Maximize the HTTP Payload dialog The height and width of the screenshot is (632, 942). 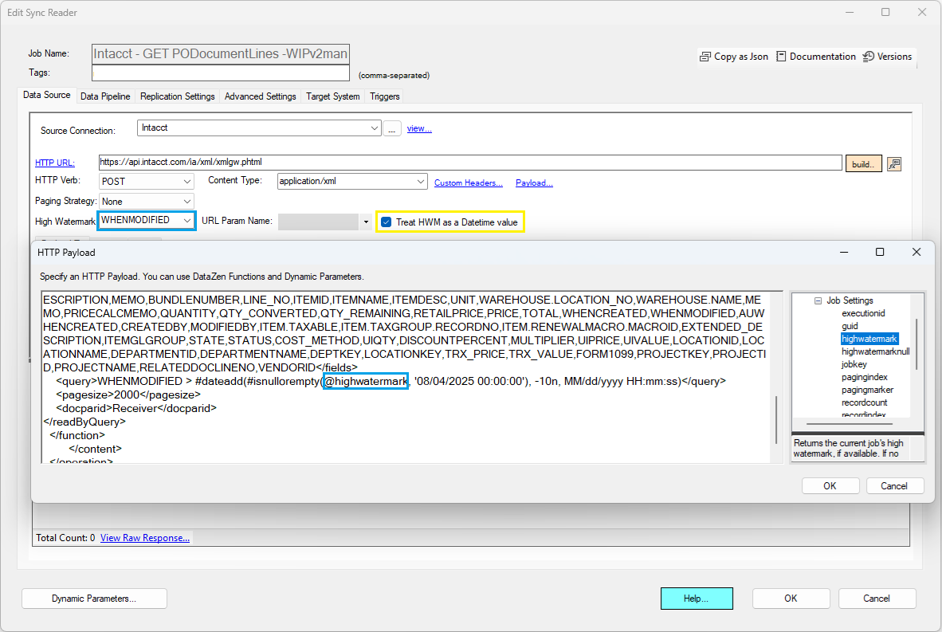pos(880,253)
